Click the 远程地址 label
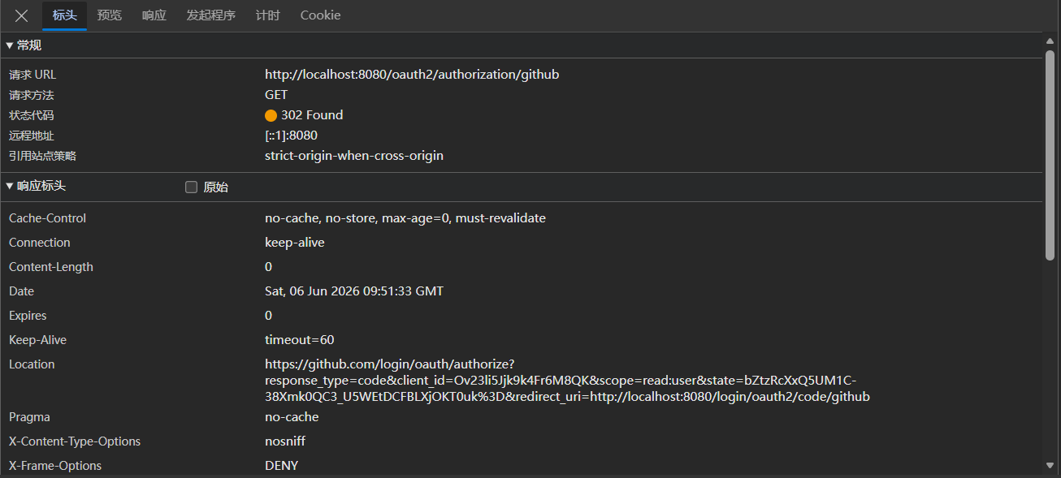Image resolution: width=1061 pixels, height=478 pixels. 31,136
